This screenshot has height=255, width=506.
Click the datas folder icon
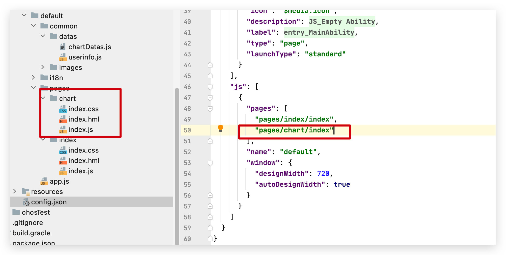click(x=53, y=36)
